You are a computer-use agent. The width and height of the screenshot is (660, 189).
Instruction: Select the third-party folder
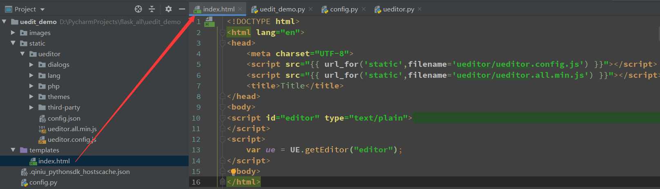click(x=64, y=107)
